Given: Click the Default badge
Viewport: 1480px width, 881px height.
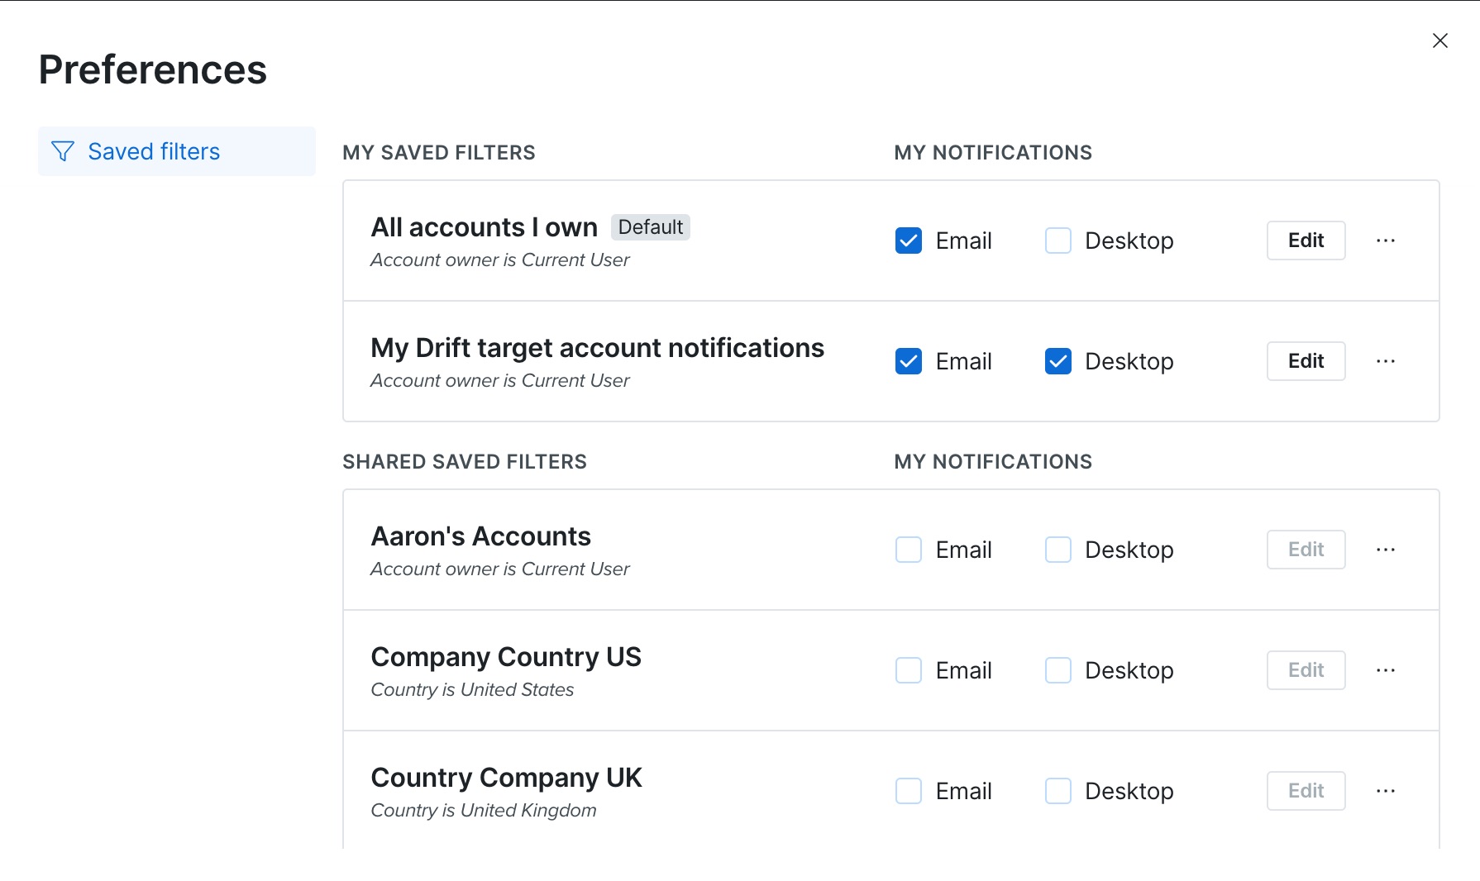Looking at the screenshot, I should [651, 227].
